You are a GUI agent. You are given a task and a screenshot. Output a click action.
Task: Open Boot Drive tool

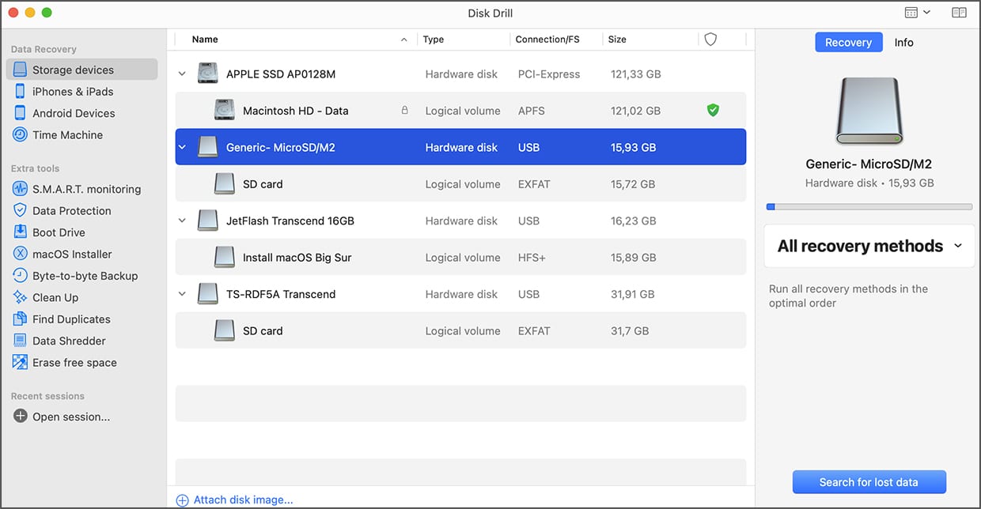point(59,232)
